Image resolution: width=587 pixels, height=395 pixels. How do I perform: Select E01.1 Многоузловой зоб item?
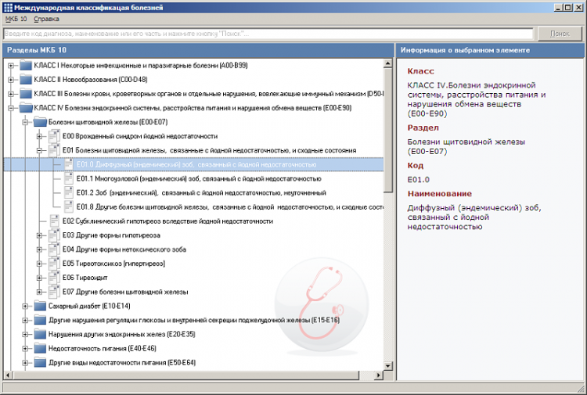tap(199, 179)
